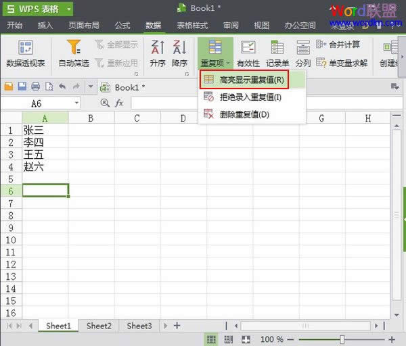This screenshot has width=406, height=346.
Task: Expand the quick access toolbar customize arrow
Action: pyautogui.click(x=91, y=86)
